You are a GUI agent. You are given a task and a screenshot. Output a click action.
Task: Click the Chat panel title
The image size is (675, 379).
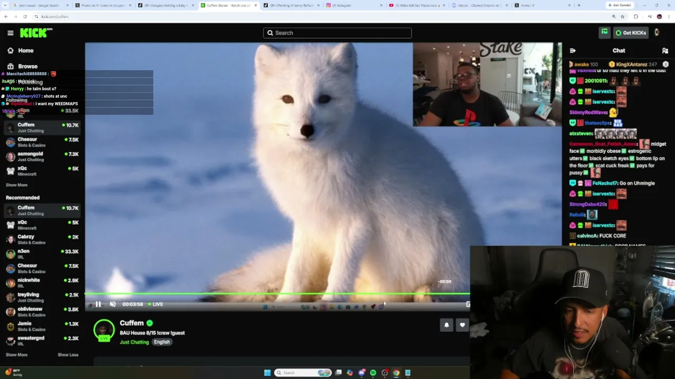pos(619,51)
